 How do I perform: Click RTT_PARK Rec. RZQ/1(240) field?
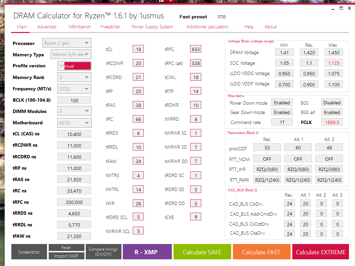point(267,180)
